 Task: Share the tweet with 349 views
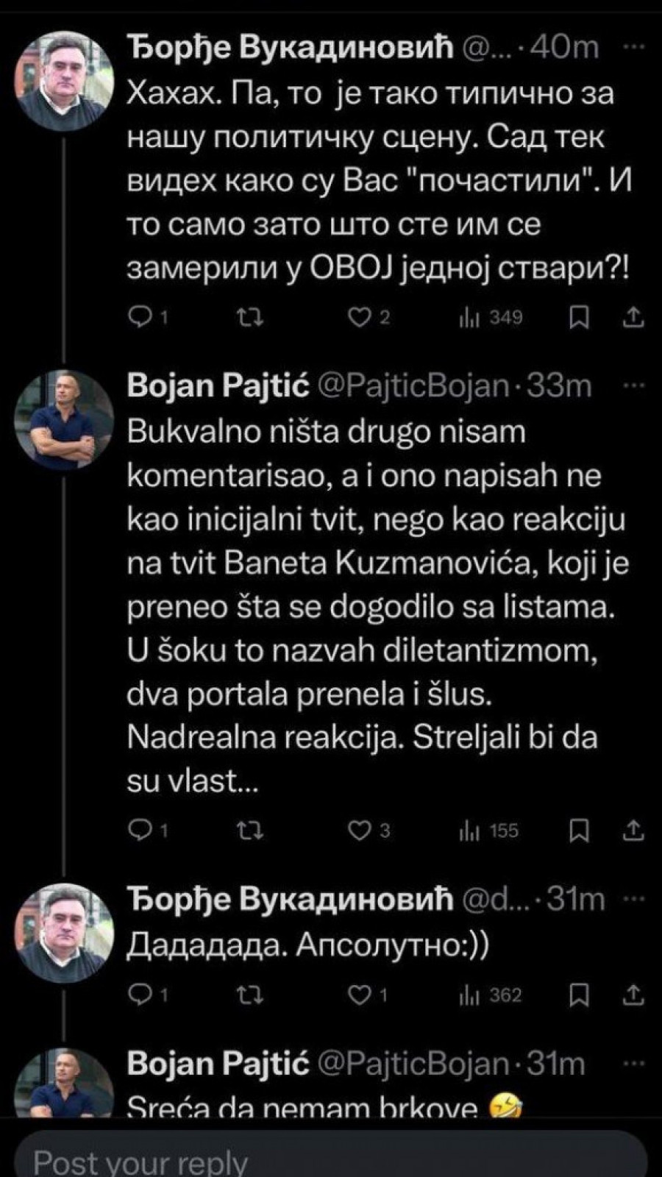click(633, 317)
